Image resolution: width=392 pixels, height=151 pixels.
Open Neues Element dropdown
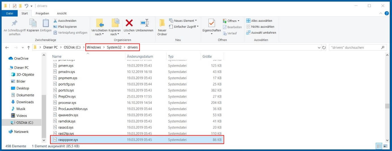183,21
